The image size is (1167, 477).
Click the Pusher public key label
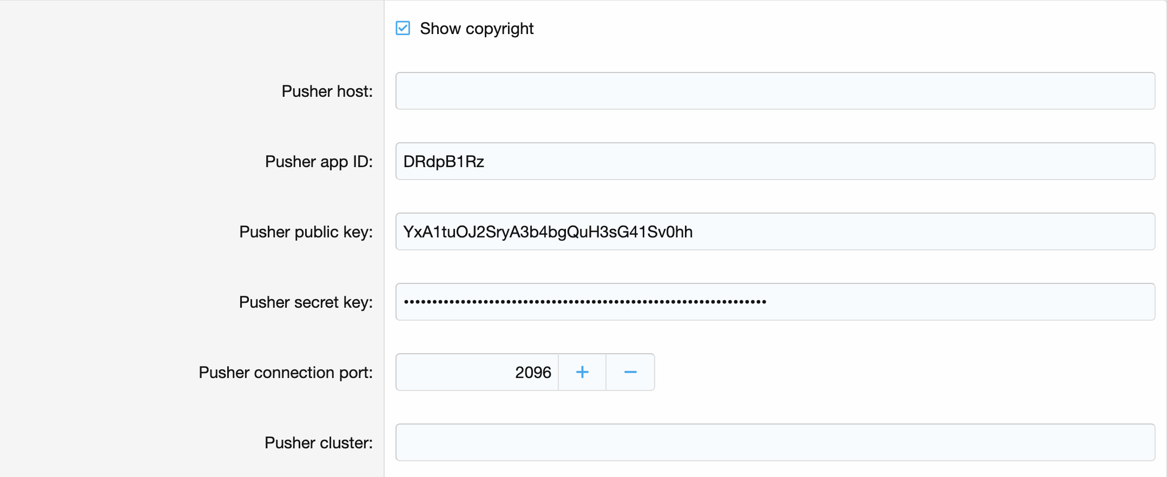(306, 231)
